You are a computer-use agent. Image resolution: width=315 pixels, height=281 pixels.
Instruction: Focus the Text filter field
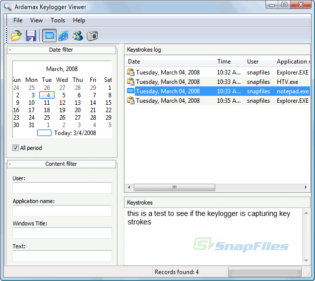[x=62, y=256]
